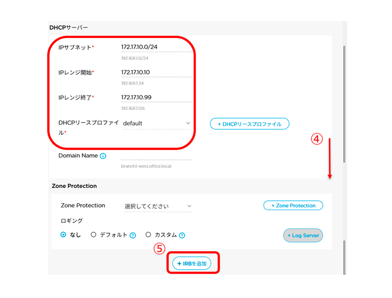This screenshot has width=392, height=298.
Task: Click the upper vertical scrollbar thumb
Action: [x=344, y=103]
